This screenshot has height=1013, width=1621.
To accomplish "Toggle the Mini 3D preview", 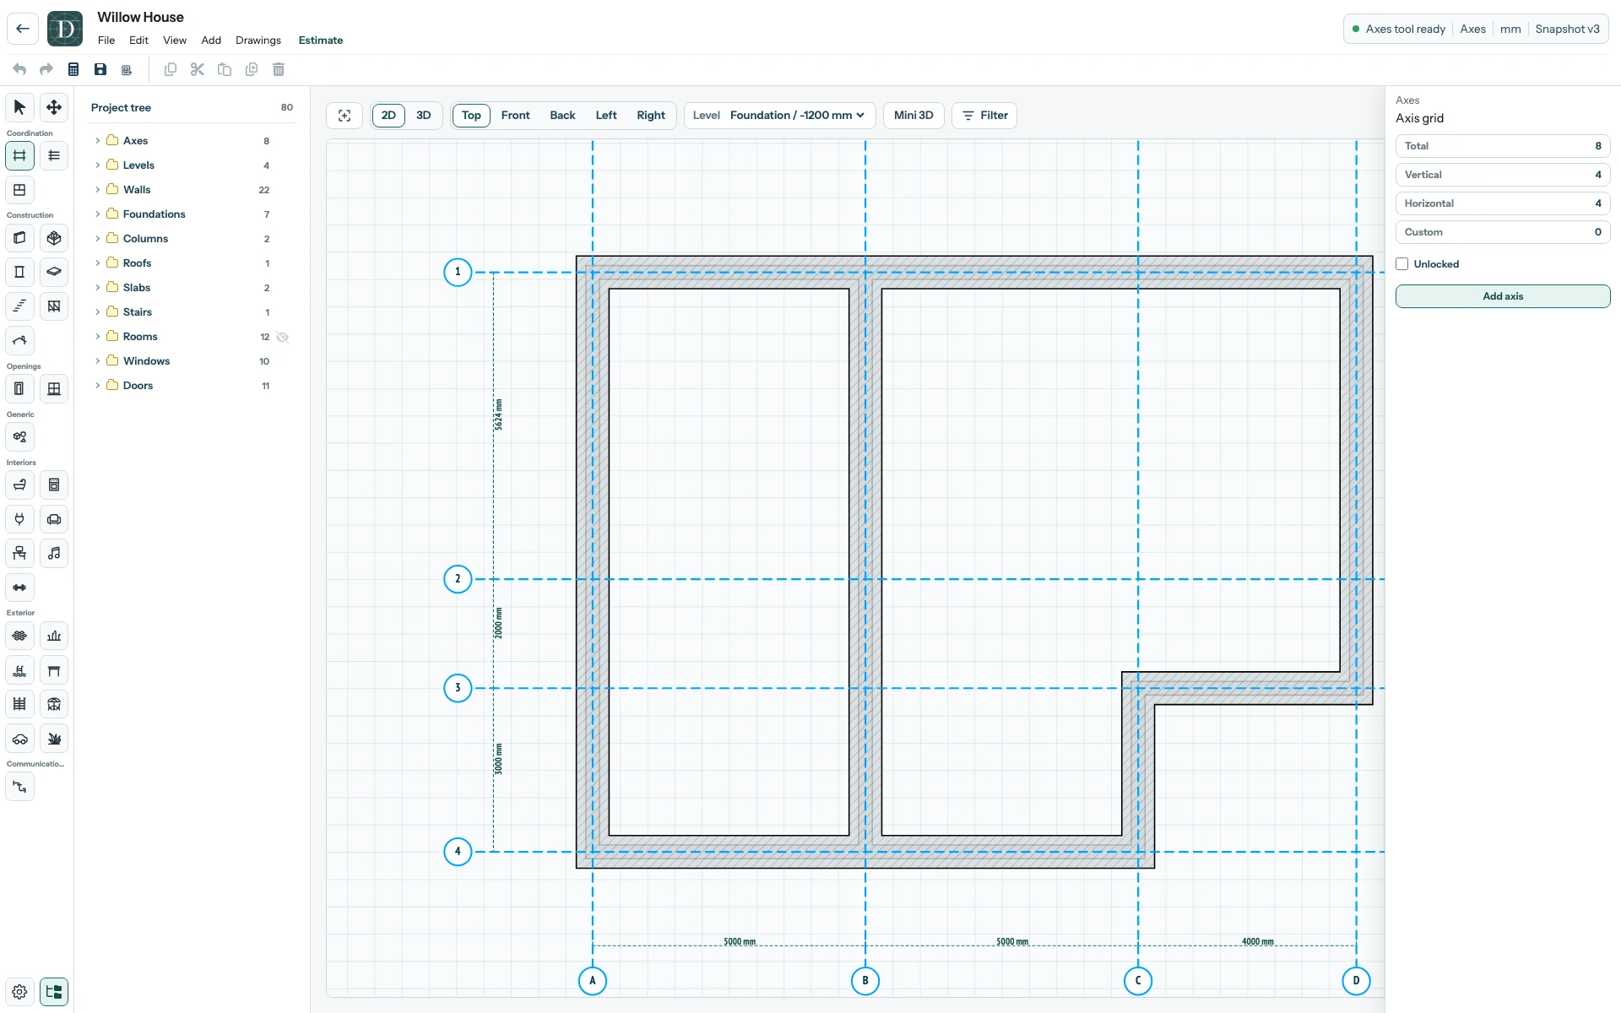I will 914,116.
